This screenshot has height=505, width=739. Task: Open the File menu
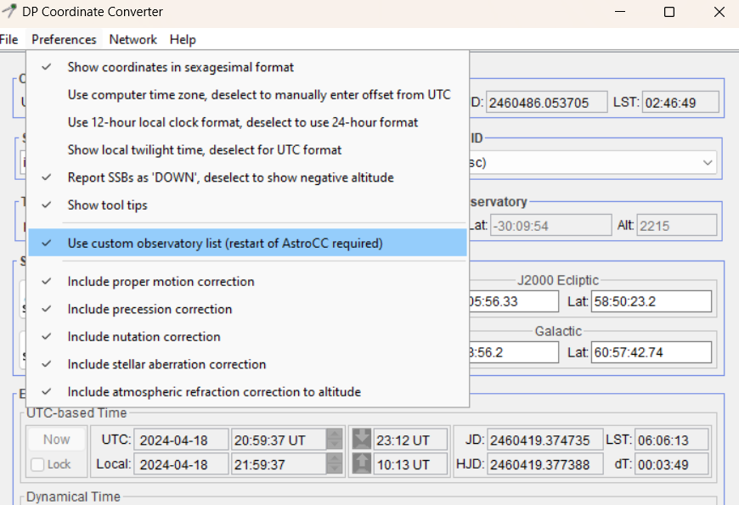(x=9, y=40)
